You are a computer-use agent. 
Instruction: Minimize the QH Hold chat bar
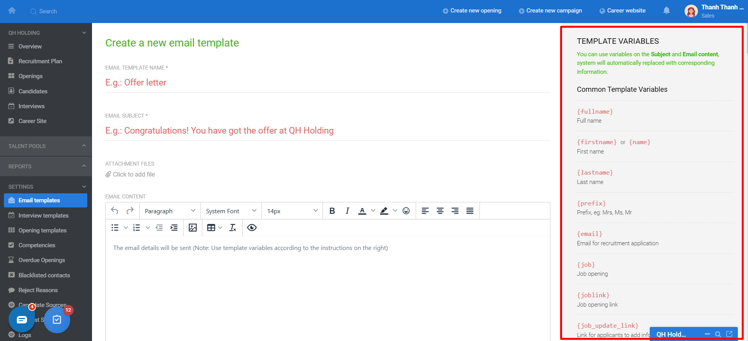[707, 334]
